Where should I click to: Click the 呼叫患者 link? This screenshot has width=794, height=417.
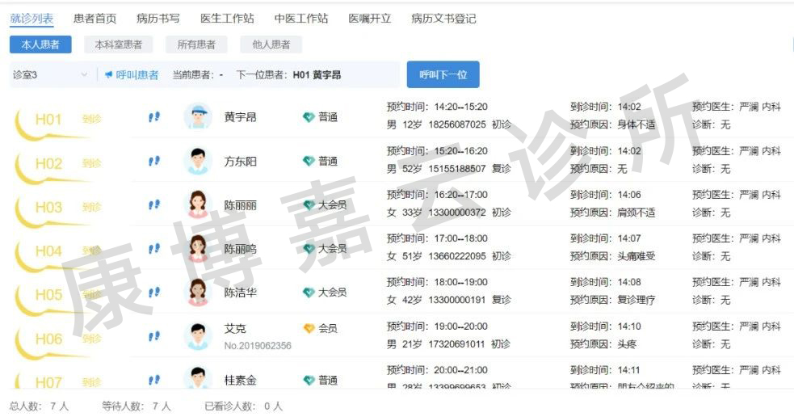(x=137, y=75)
